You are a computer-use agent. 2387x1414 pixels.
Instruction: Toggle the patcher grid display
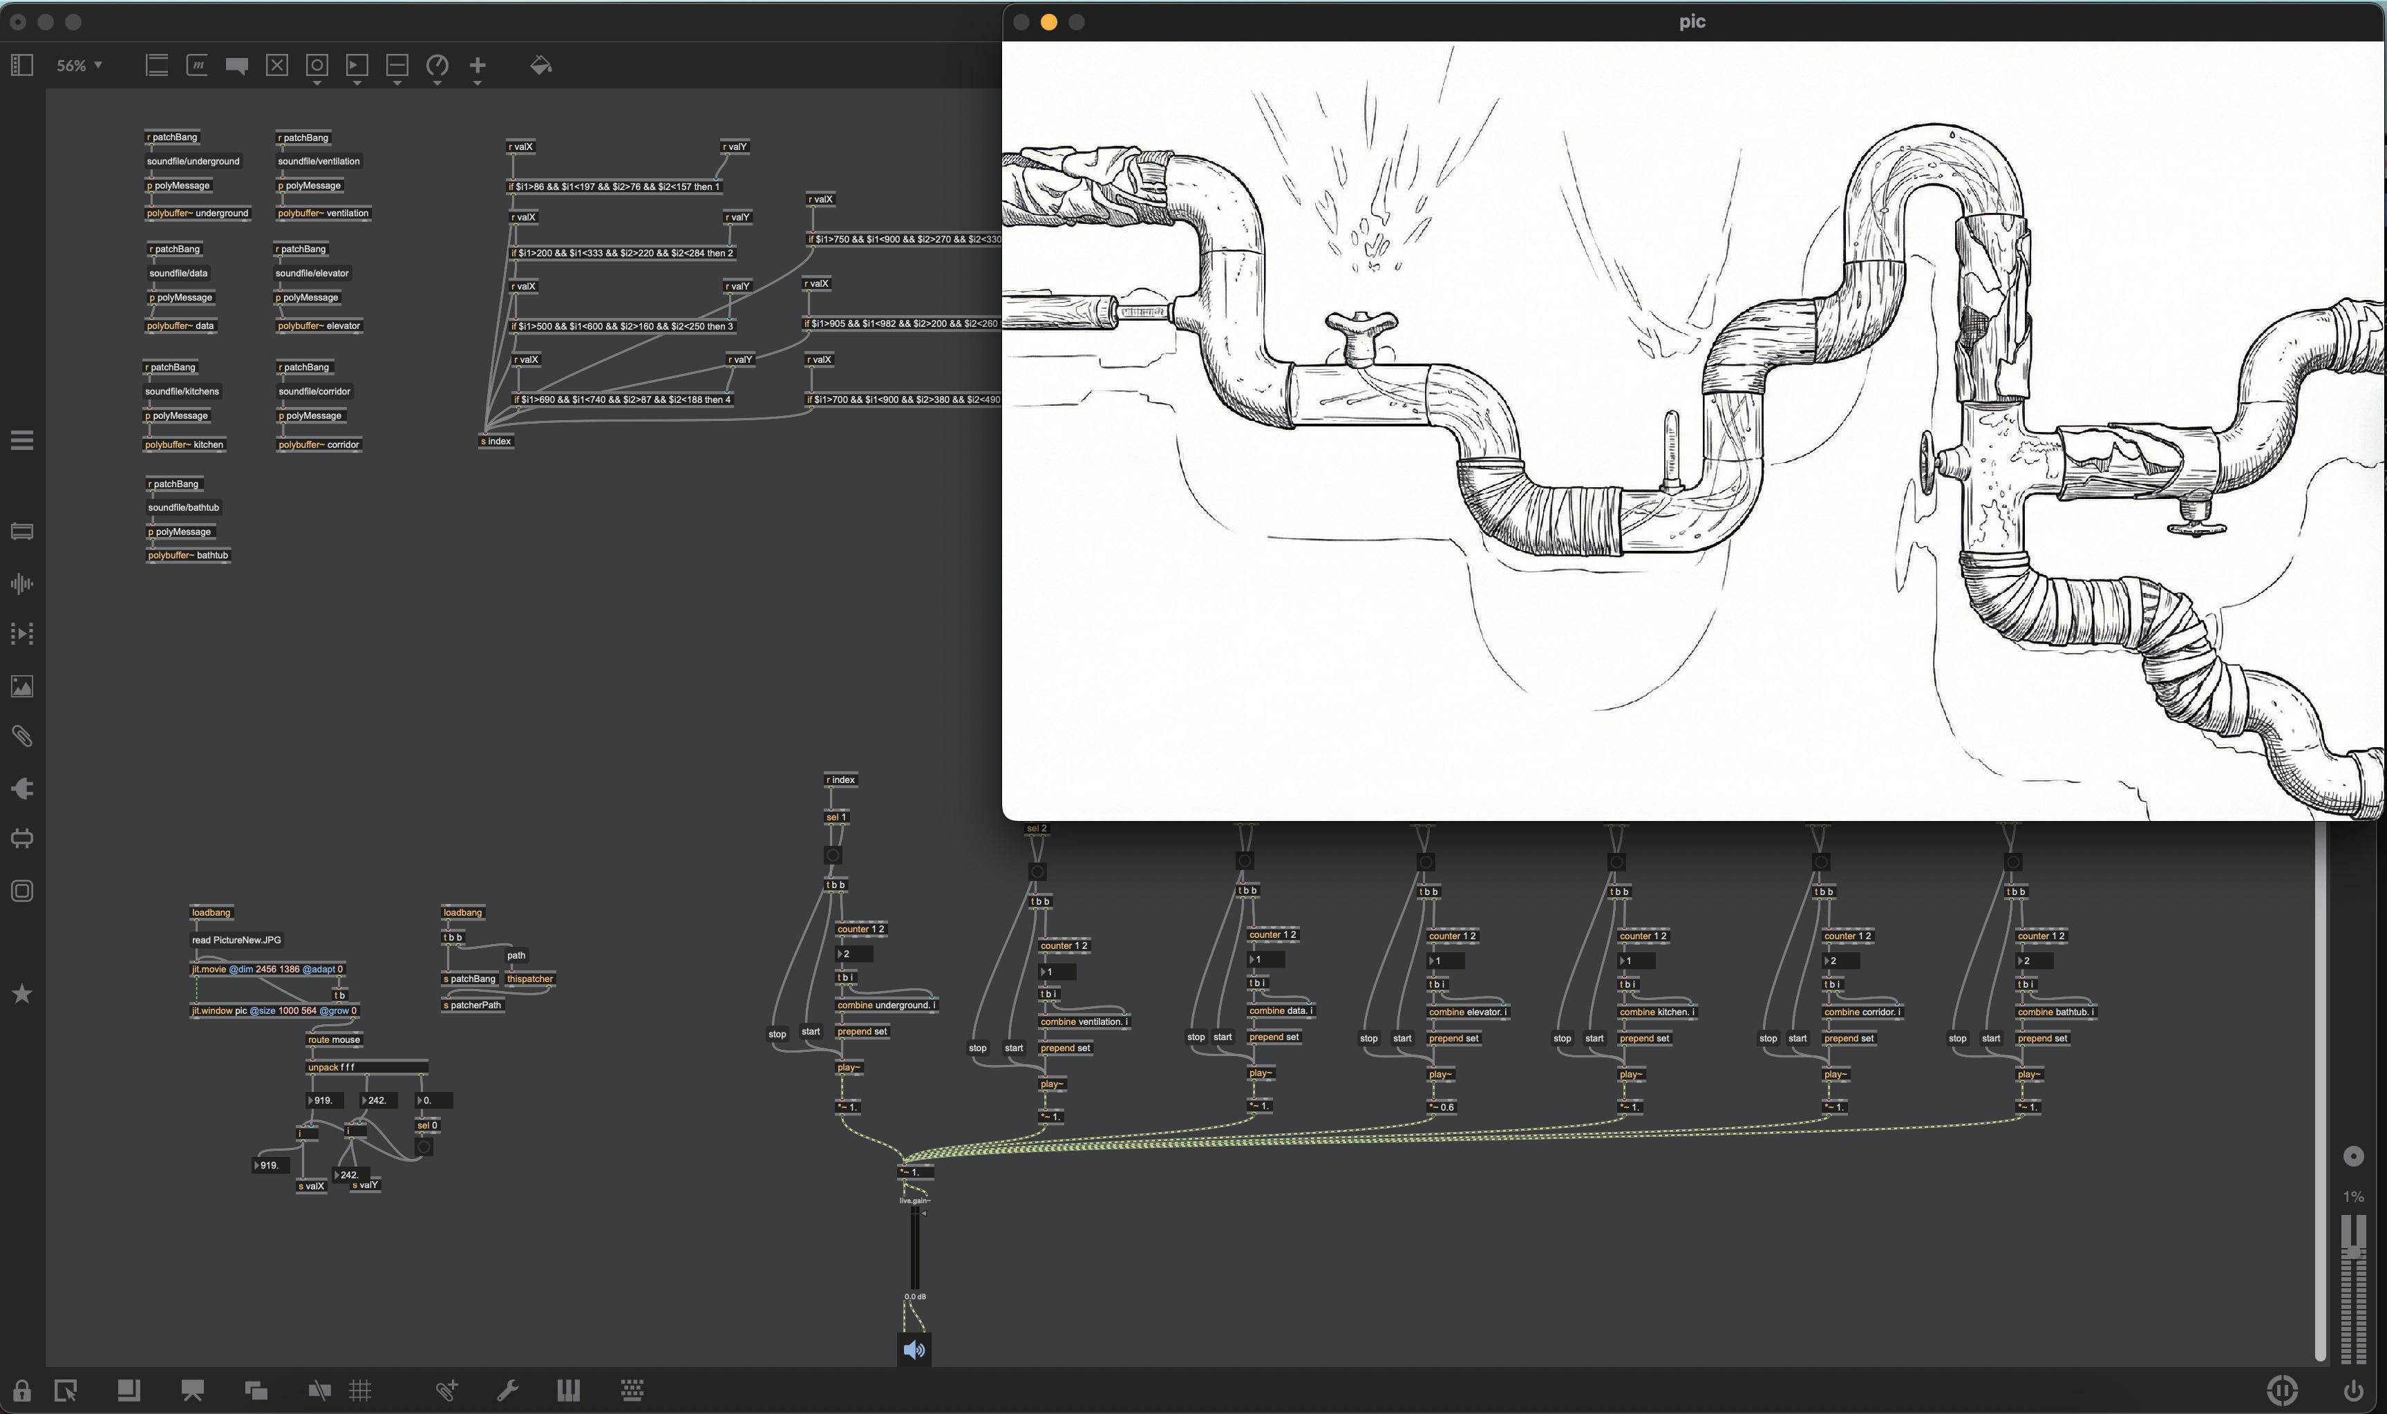(360, 1391)
